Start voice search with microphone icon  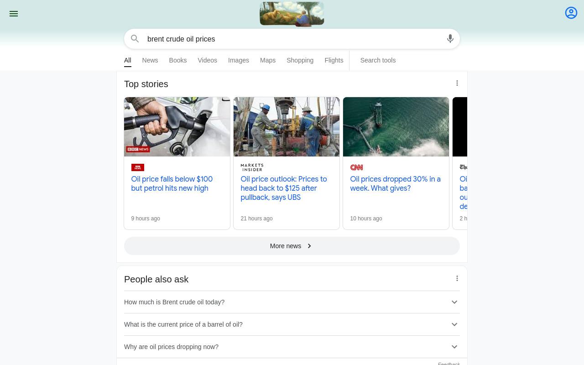(450, 39)
